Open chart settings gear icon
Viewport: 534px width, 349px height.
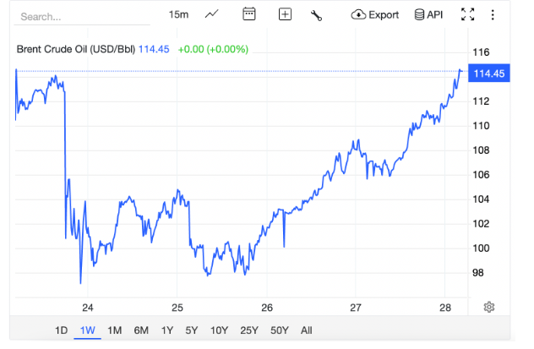click(x=488, y=307)
